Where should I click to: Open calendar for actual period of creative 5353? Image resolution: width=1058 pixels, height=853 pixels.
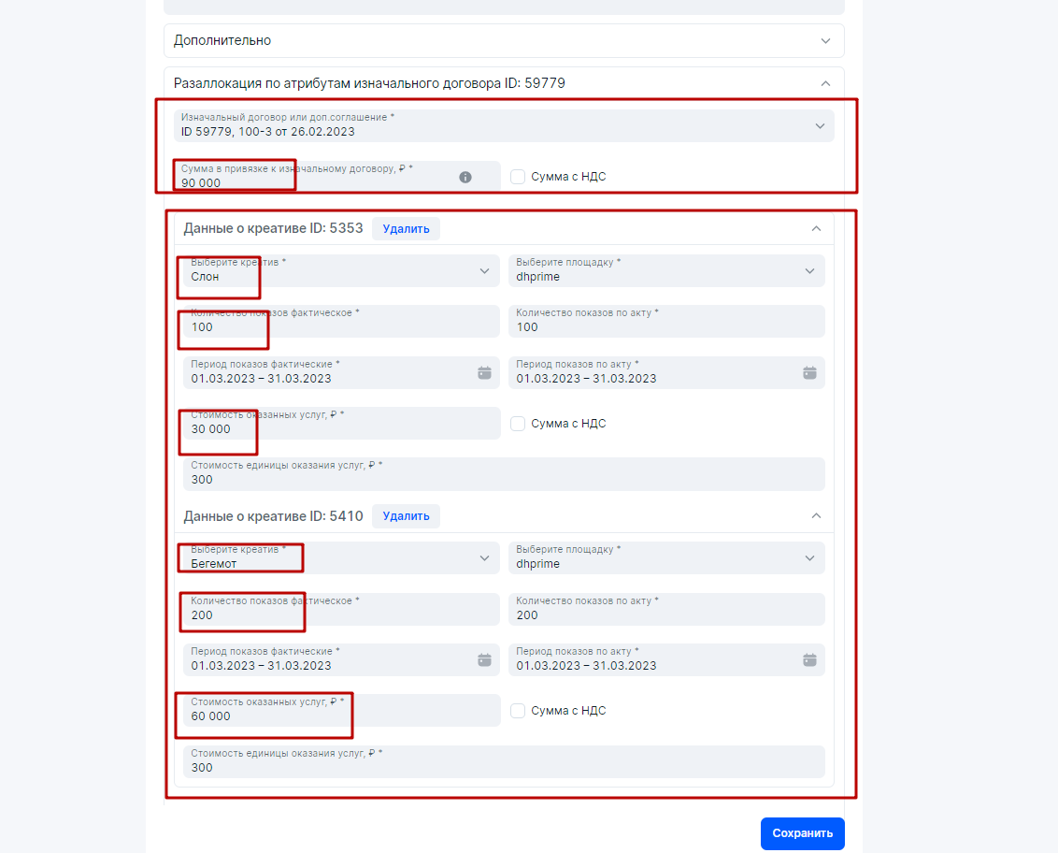[x=484, y=372]
